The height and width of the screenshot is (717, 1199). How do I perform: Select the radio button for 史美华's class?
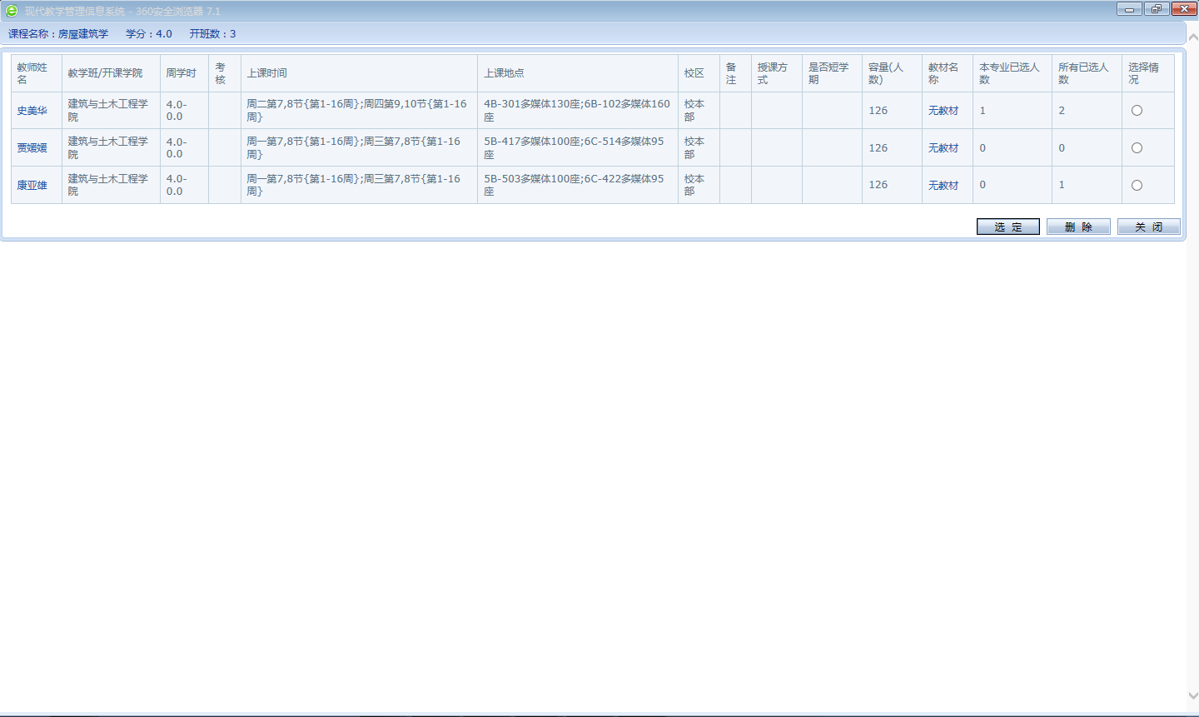tap(1137, 111)
